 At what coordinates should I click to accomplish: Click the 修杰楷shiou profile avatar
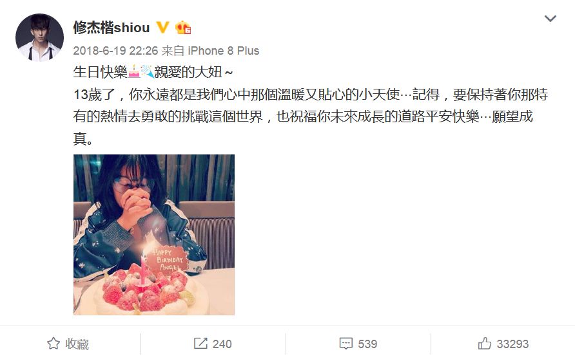coord(39,37)
